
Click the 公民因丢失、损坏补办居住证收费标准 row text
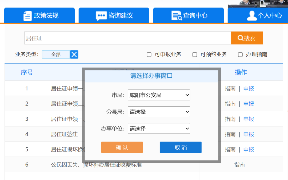96,165
